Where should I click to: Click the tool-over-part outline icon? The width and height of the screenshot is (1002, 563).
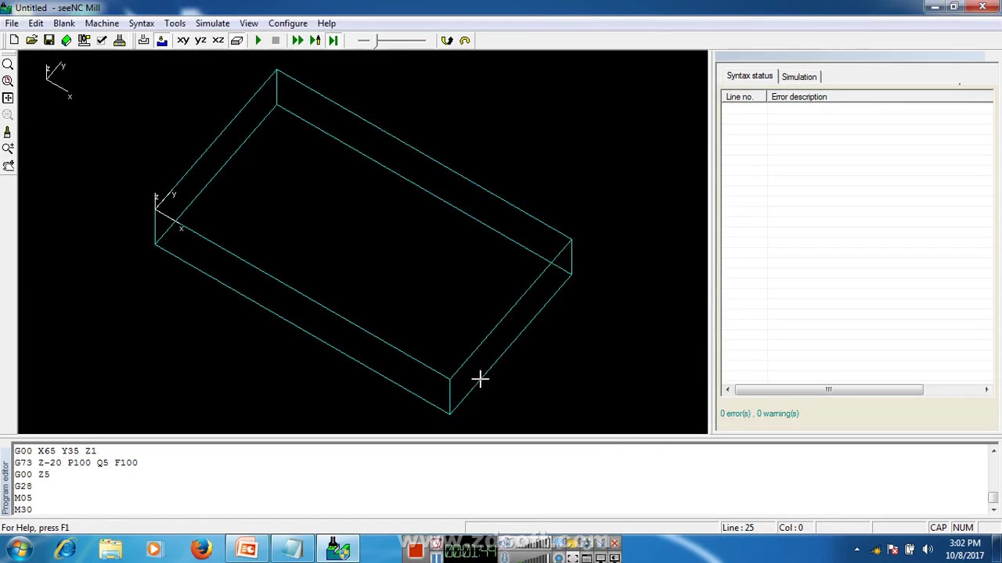pos(144,41)
